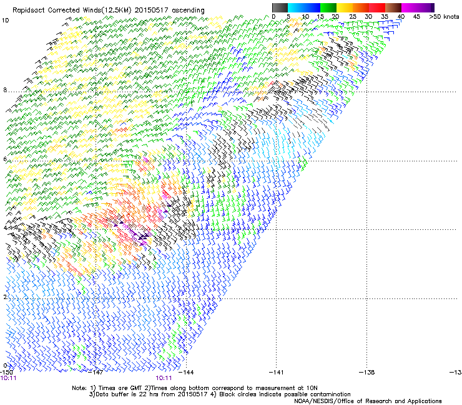Click the 'Note: 1) Times are GMT' line

coord(194,388)
